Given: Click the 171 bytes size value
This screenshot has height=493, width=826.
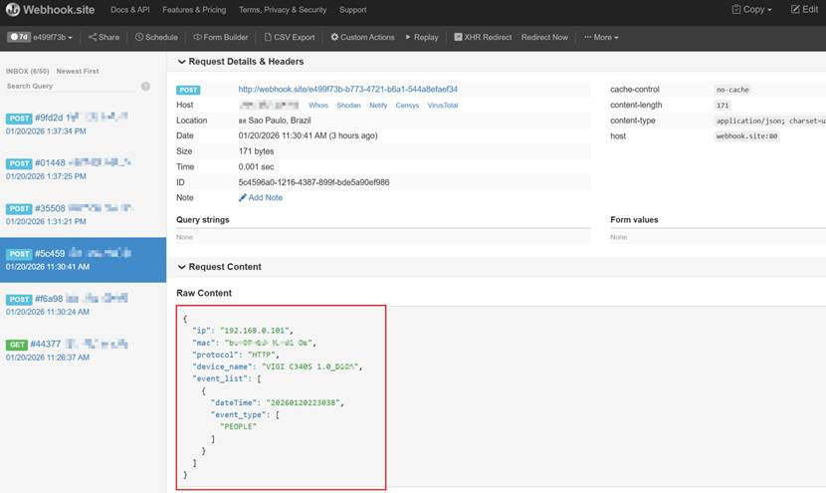Looking at the screenshot, I should click(256, 151).
